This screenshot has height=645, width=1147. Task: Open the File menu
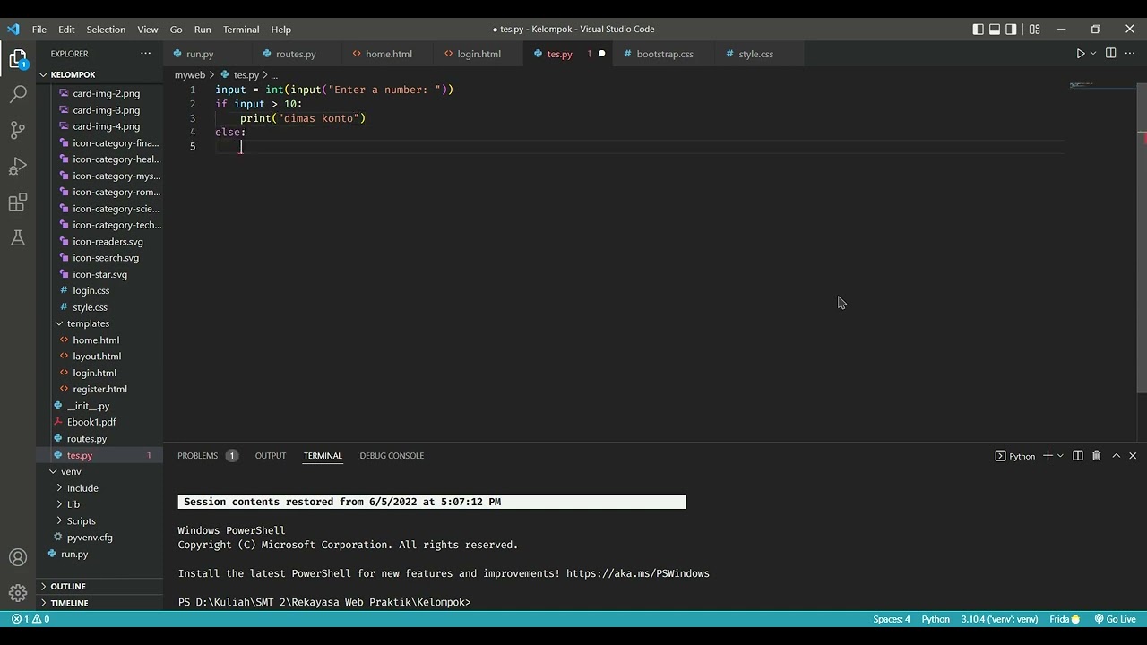click(39, 29)
